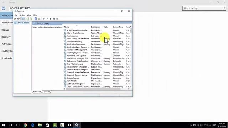Image resolution: width=228 pixels, height=128 pixels.
Task: Switch to the Extended tab
Action: [x=37, y=92]
